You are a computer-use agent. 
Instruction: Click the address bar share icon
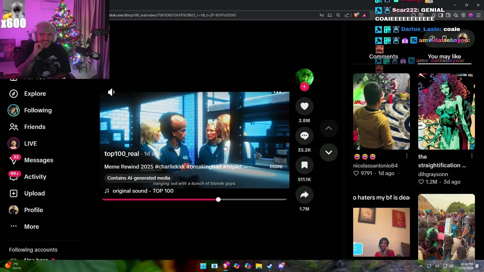pos(347,15)
